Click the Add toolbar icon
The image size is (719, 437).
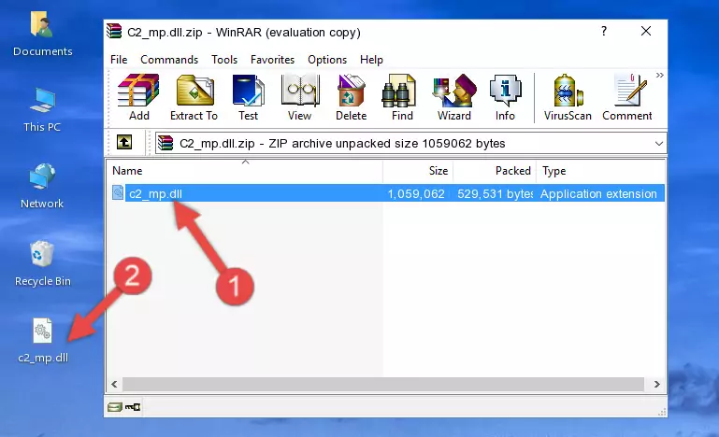tap(138, 97)
